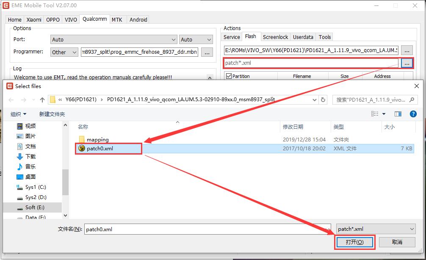The height and width of the screenshot is (260, 426).
Task: Open the Userdata actions tab
Action: 303,37
